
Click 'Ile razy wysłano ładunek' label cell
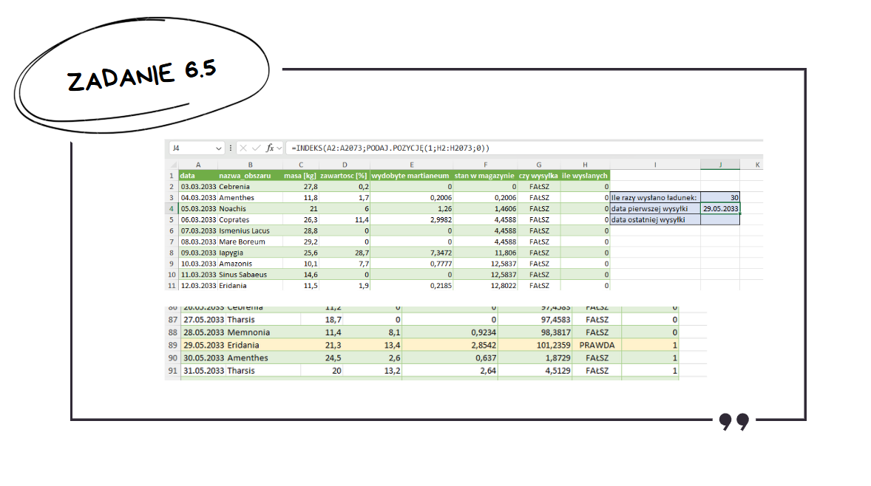(x=654, y=198)
